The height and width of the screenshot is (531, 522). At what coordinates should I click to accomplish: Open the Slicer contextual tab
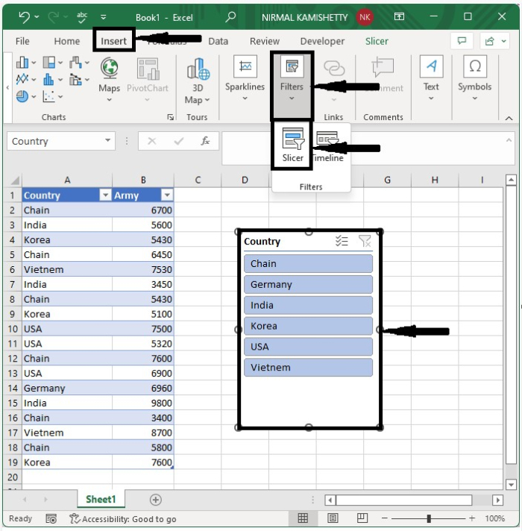click(377, 41)
